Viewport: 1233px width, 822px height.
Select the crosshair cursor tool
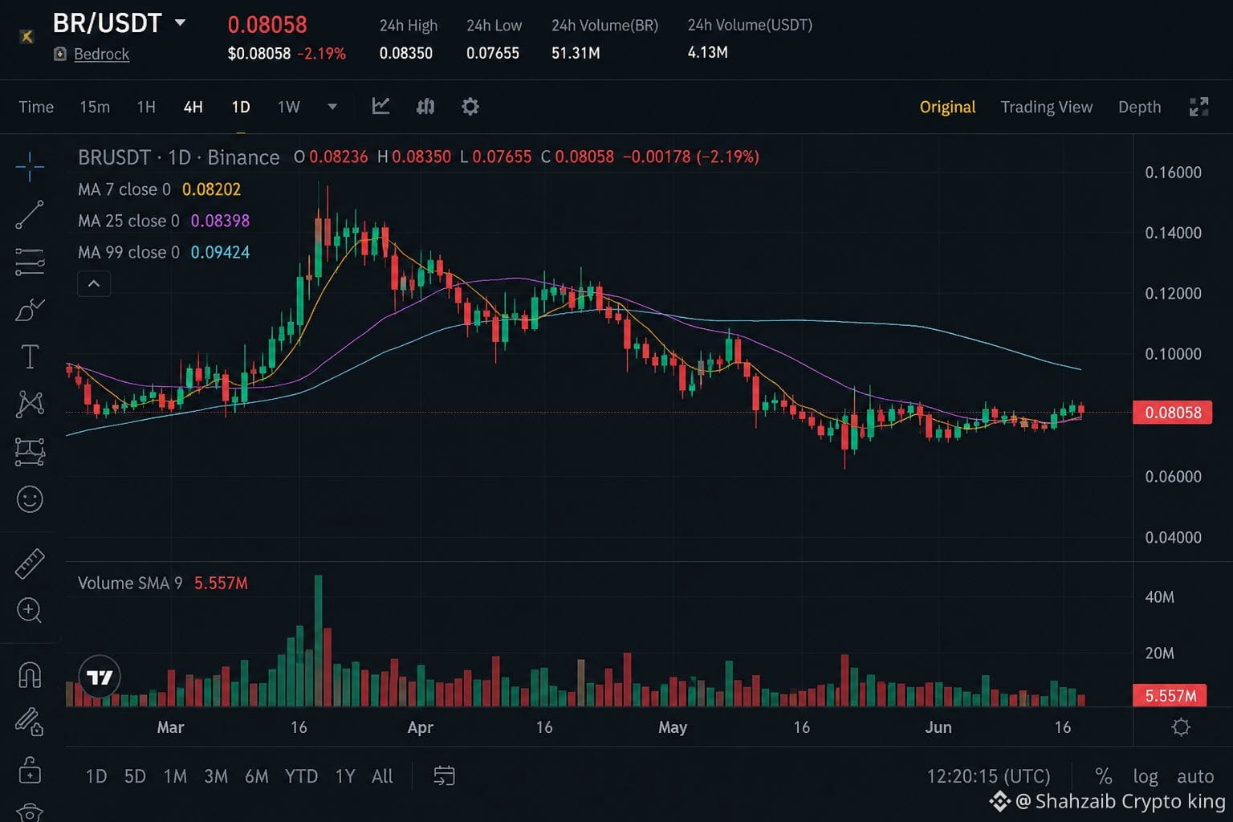coord(30,167)
